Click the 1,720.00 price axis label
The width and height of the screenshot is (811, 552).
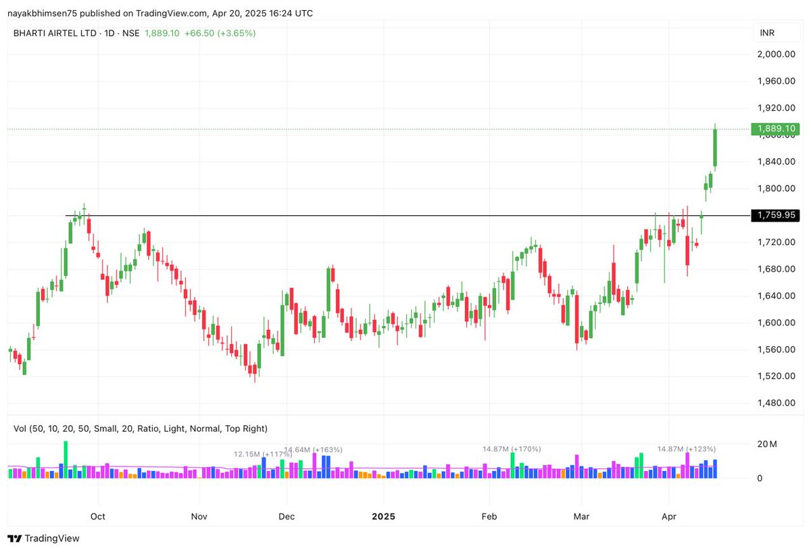point(776,242)
